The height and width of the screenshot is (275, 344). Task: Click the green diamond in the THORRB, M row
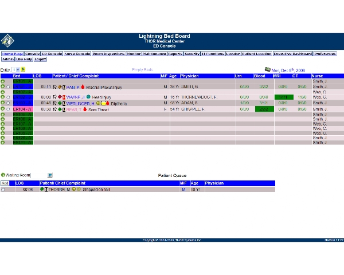(42, 189)
